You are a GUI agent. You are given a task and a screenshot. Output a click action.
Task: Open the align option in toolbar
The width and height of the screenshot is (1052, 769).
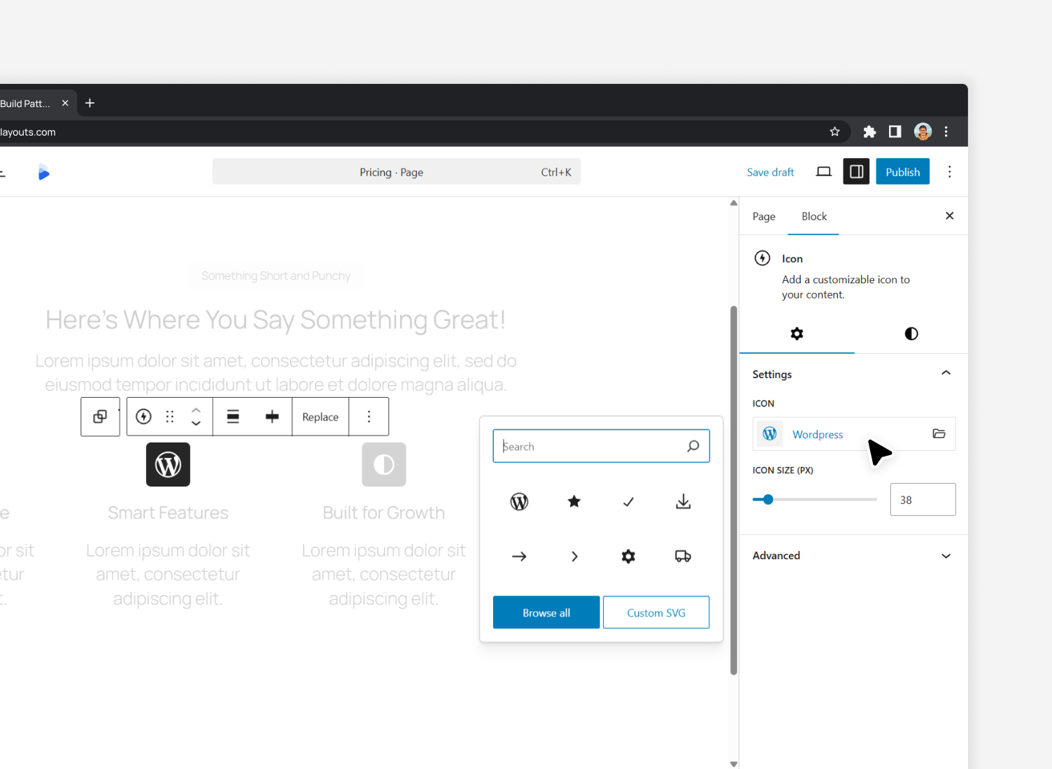233,417
